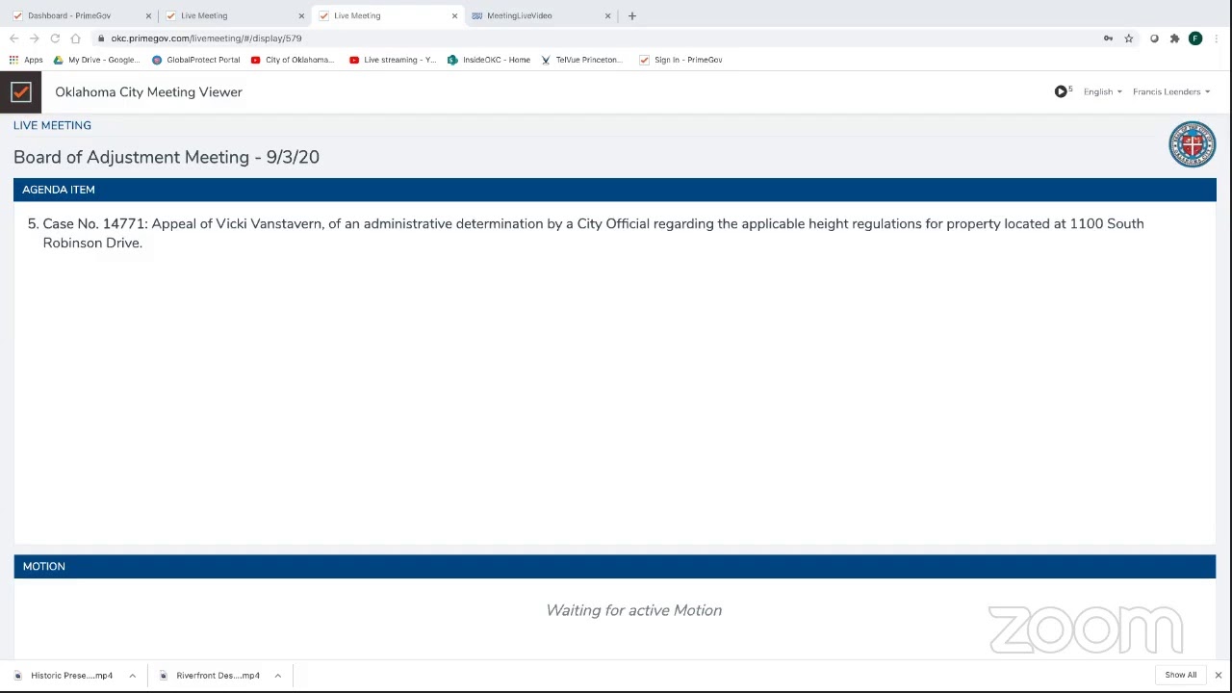Screen dimensions: 1232x693
Task: Click the Oklahoma City Meeting Viewer title
Action: (148, 92)
